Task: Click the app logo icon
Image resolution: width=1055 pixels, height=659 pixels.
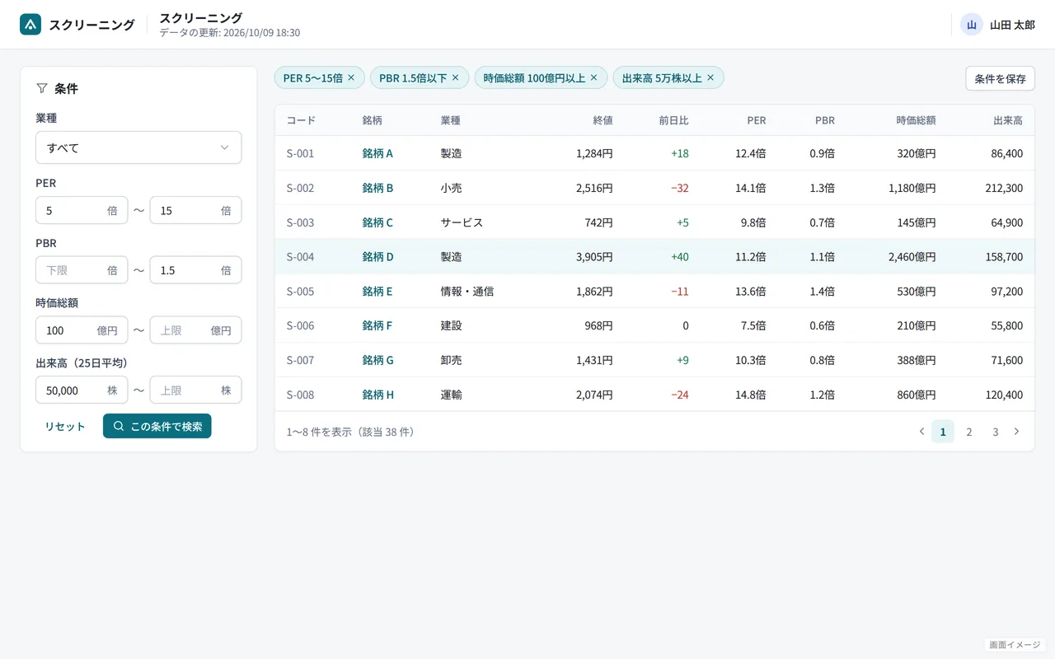Action: point(30,25)
